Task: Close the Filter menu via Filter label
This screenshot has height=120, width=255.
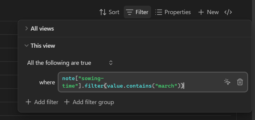Action: tap(142, 12)
